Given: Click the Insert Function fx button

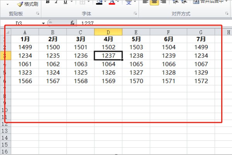Looking at the screenshot, I should tap(72, 23).
